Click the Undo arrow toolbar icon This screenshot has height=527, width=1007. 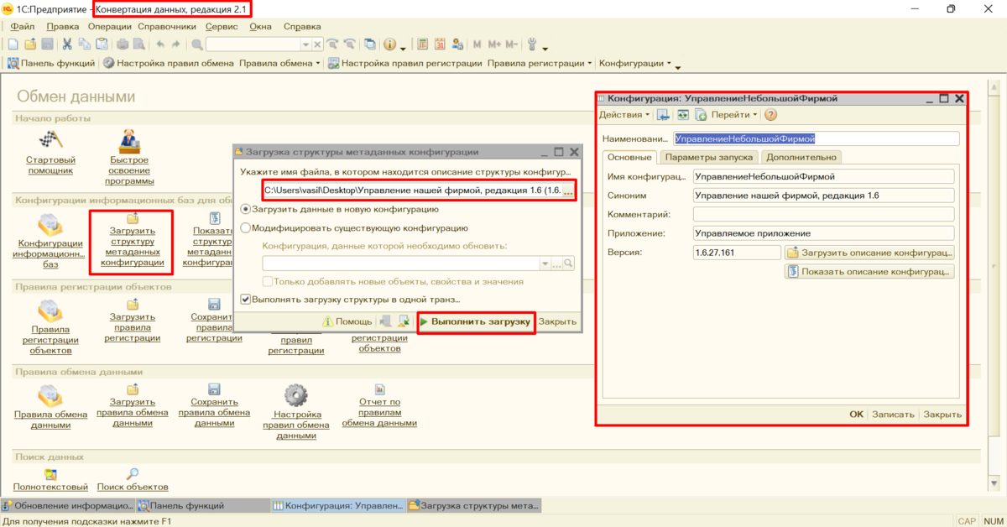click(160, 44)
